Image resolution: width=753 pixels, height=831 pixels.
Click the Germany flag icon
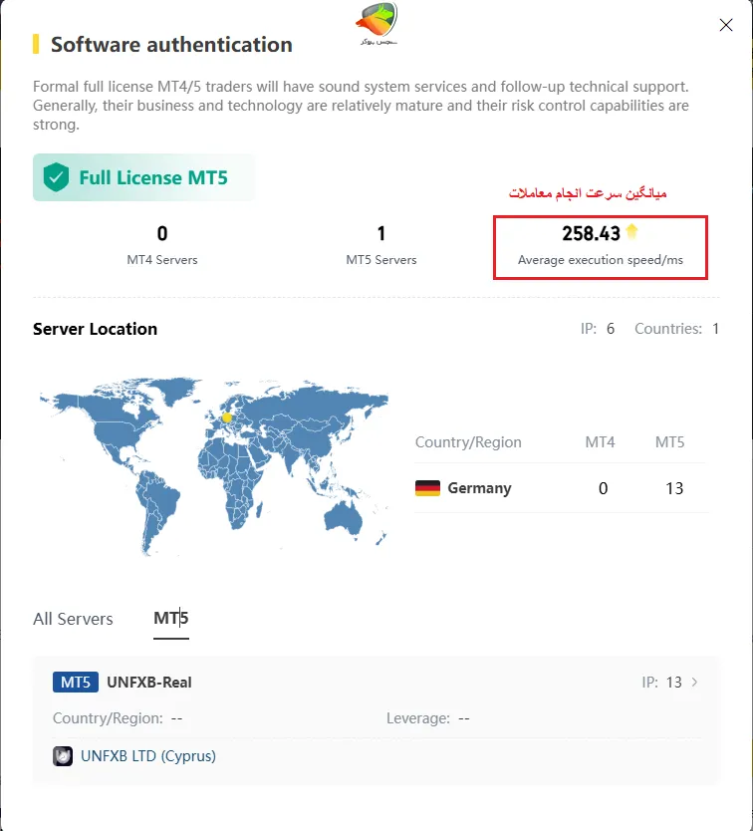(x=427, y=488)
